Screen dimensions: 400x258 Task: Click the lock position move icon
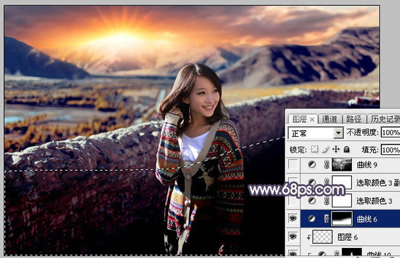click(336, 149)
